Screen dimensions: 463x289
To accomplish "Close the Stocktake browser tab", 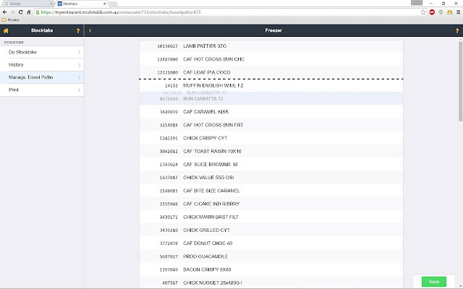I will (x=104, y=4).
